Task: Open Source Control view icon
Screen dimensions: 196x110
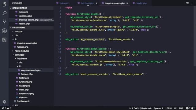Action: coord(4,22)
